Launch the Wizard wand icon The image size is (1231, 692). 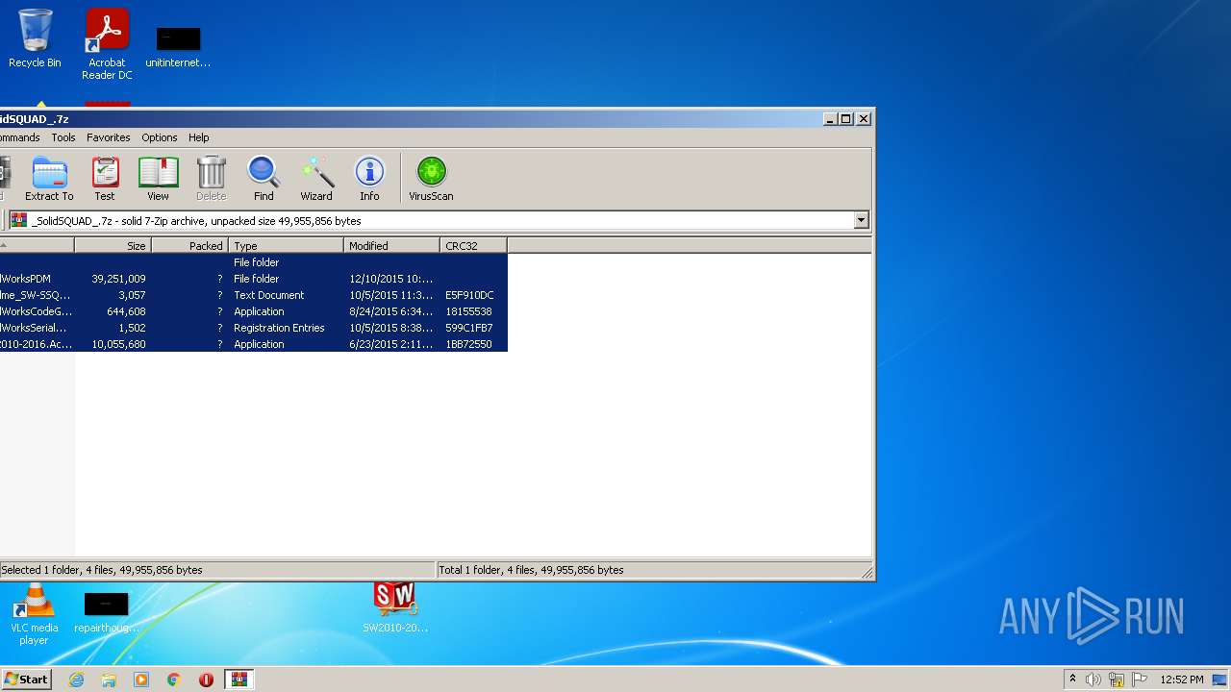click(x=316, y=179)
